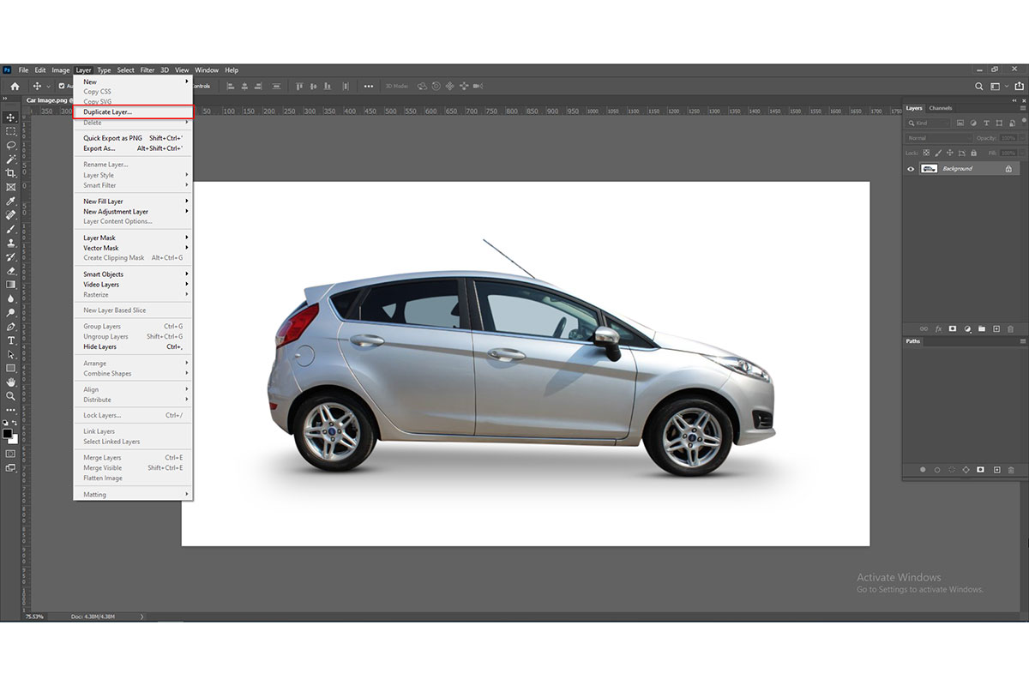Open the Normal blend mode dropdown
The height and width of the screenshot is (686, 1029).
tap(937, 137)
